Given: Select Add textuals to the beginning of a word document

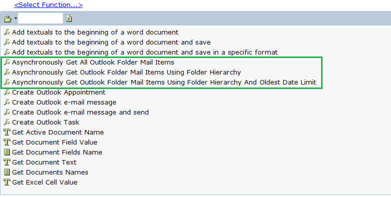Looking at the screenshot, I should click(x=95, y=32).
